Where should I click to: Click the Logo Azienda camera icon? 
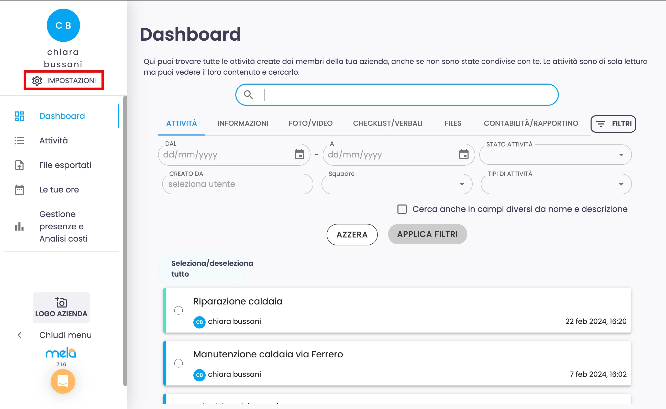[61, 302]
